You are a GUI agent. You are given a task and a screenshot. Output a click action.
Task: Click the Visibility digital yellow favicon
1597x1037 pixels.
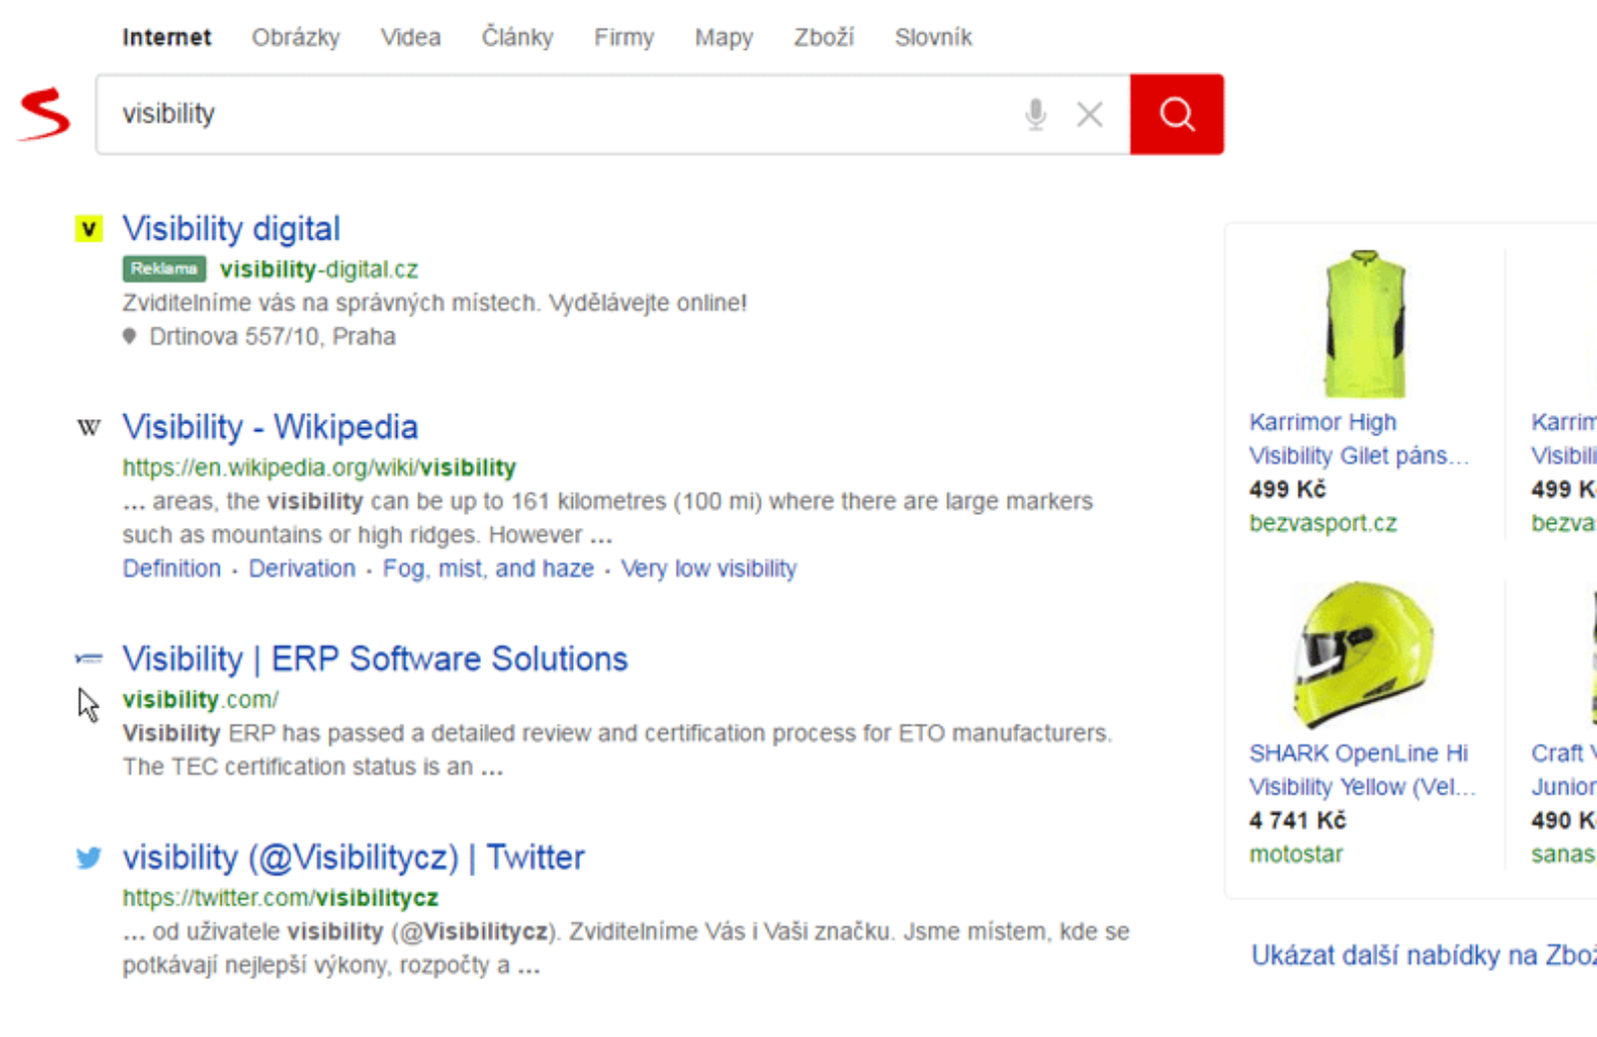89,230
